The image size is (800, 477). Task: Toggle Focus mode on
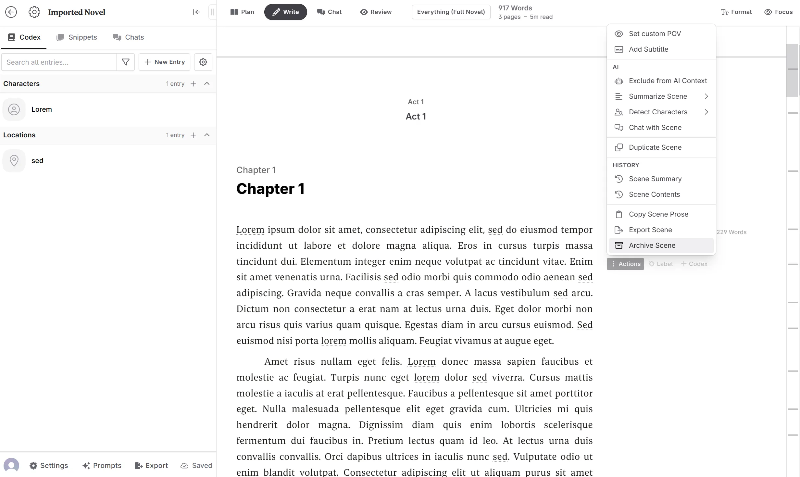tap(779, 12)
